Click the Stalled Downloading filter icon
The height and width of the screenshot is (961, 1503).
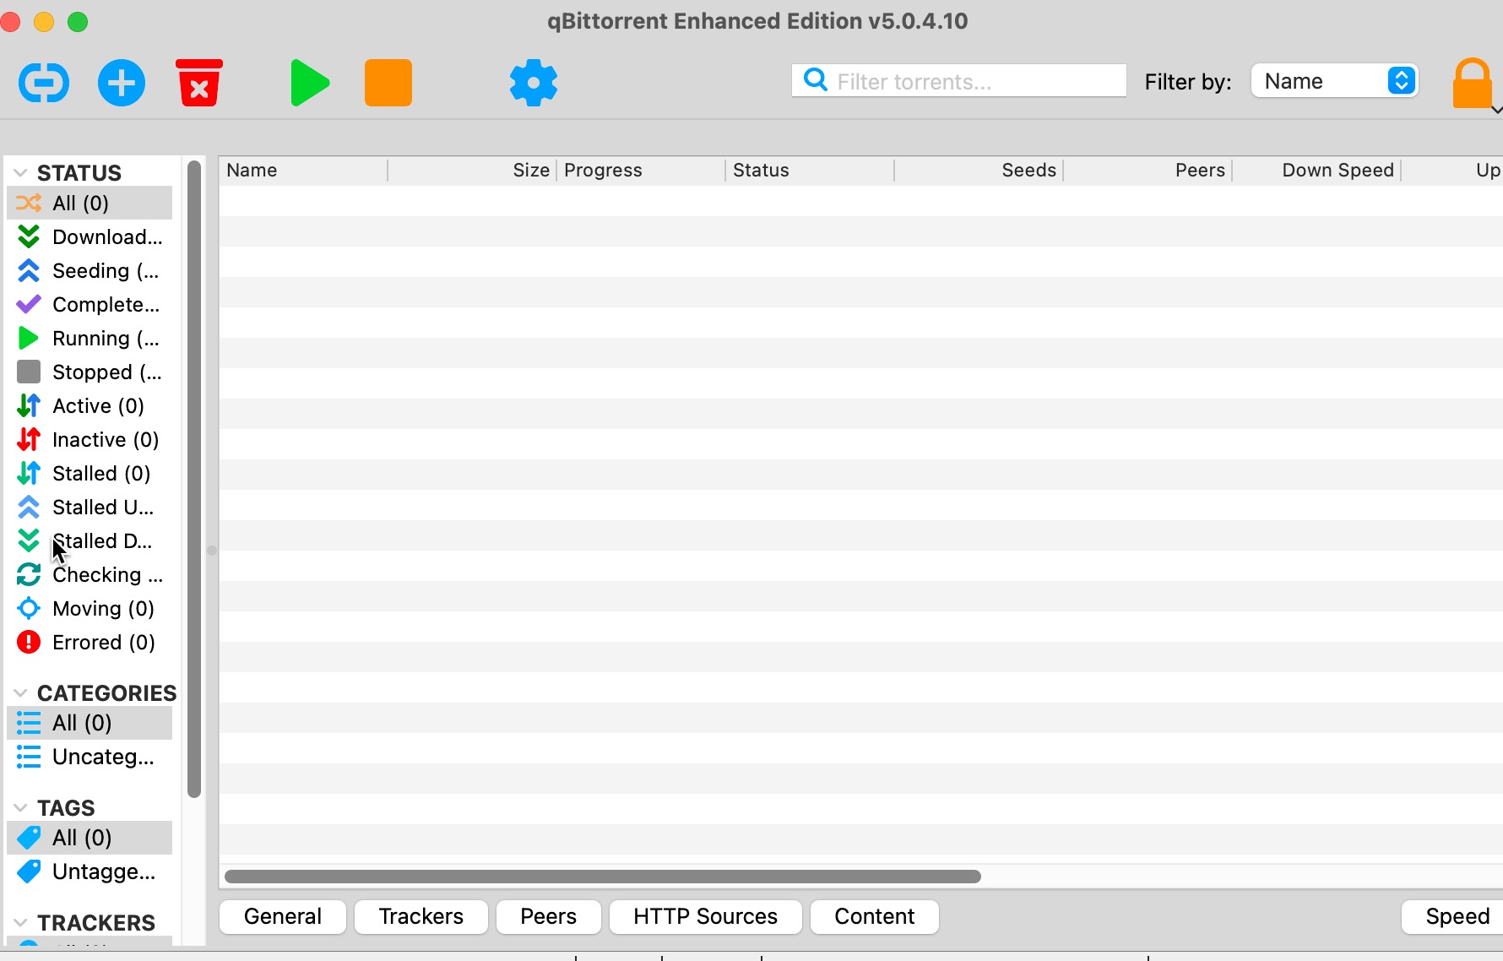click(29, 540)
